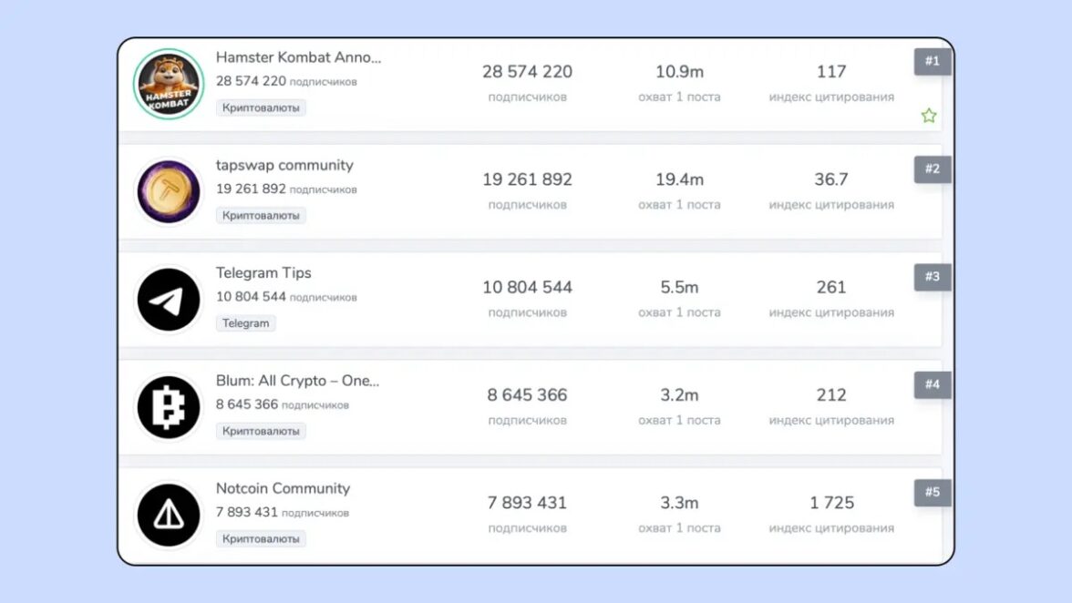Open the Notcoin Community channel title
1072x603 pixels.
coord(283,488)
